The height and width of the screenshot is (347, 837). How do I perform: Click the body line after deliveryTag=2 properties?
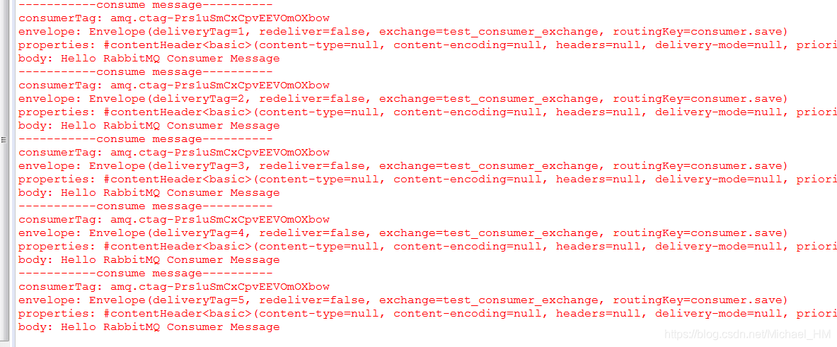(149, 126)
